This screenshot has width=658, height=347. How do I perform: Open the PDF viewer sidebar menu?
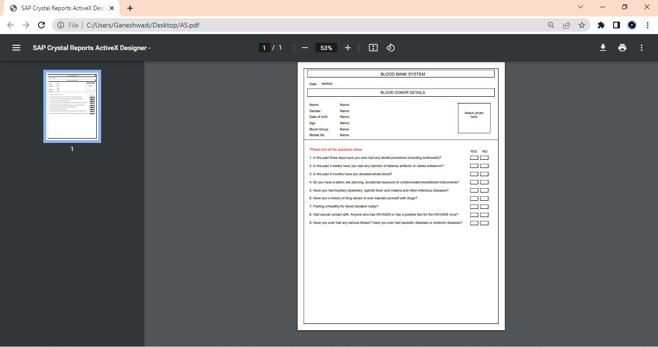[x=16, y=48]
